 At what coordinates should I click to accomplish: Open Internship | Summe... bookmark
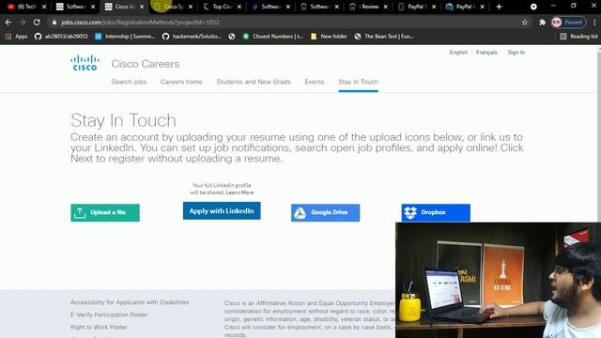[x=125, y=37]
